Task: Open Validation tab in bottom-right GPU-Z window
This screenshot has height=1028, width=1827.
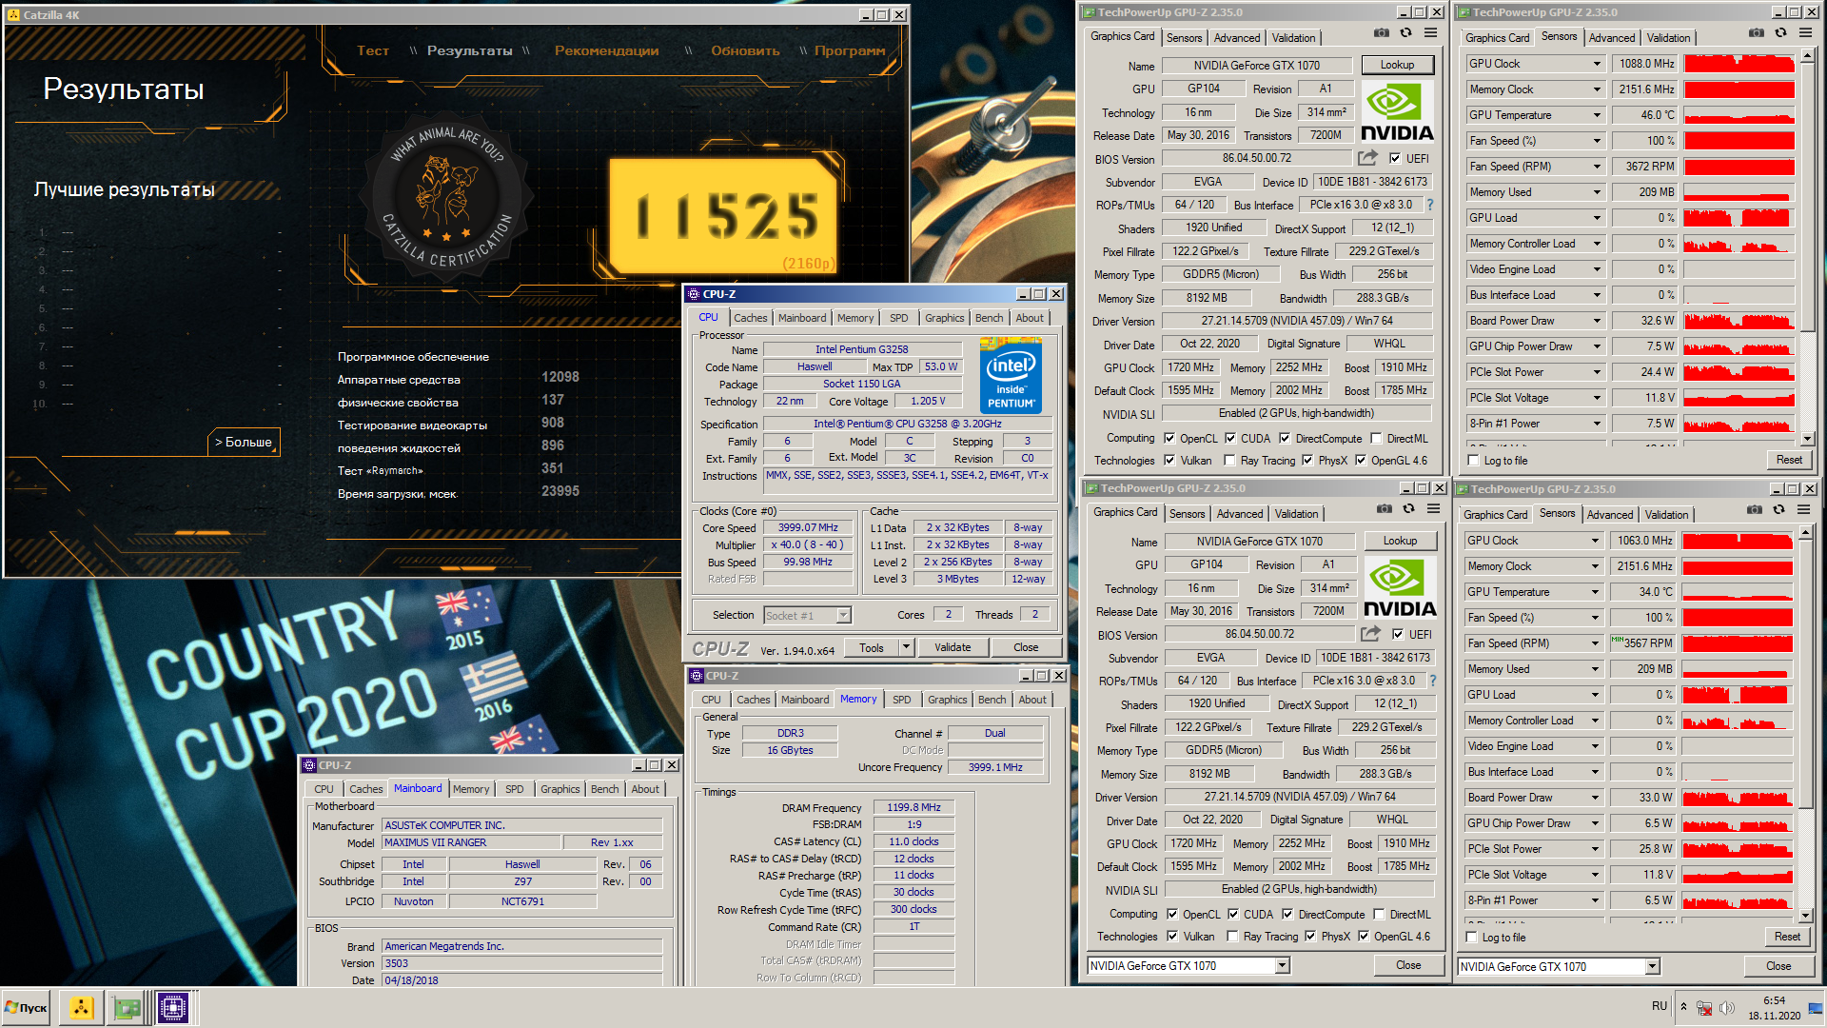Action: point(1666,515)
